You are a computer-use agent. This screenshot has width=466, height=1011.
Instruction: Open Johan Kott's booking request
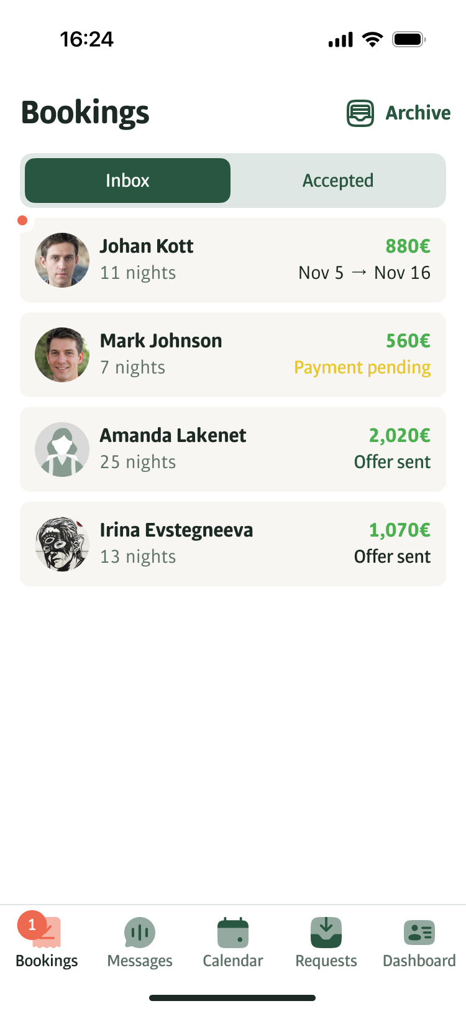[233, 260]
